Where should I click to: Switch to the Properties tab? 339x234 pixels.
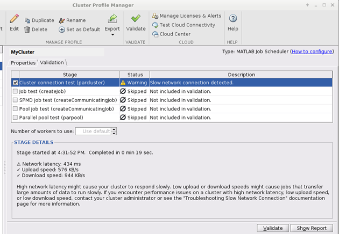click(23, 63)
